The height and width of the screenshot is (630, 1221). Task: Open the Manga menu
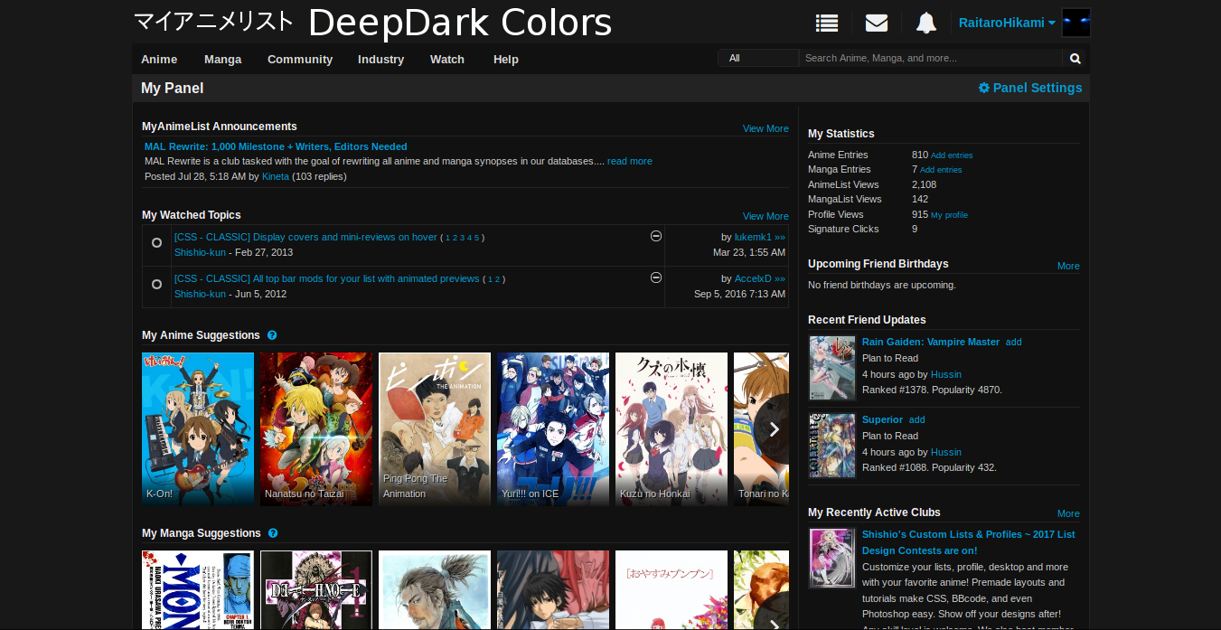point(222,59)
